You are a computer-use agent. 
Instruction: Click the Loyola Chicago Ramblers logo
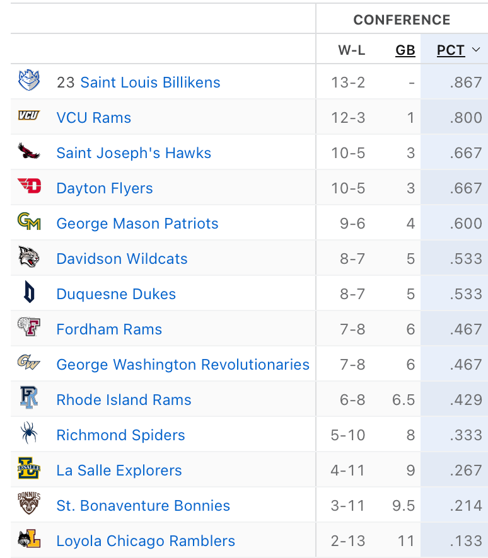point(29,540)
